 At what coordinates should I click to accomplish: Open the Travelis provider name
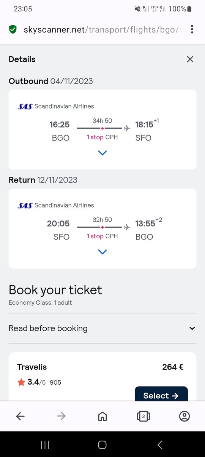(32, 367)
